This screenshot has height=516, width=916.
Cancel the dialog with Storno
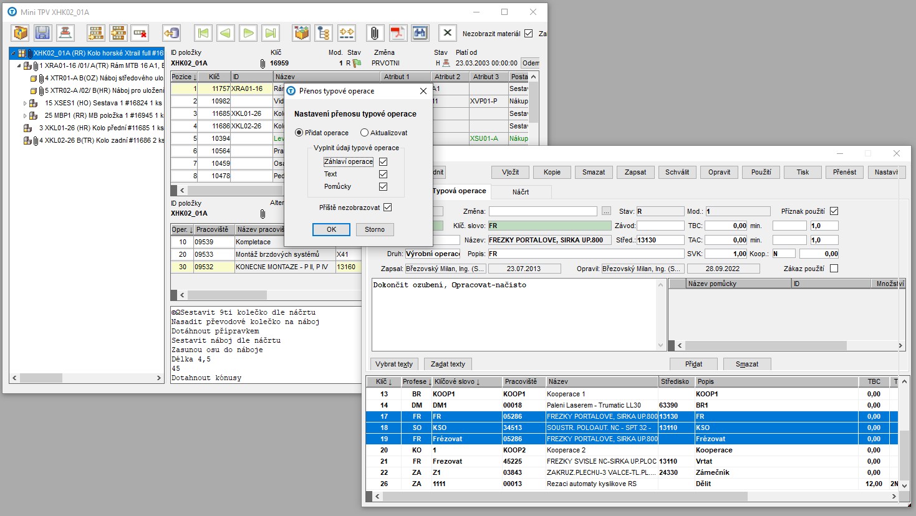[375, 229]
